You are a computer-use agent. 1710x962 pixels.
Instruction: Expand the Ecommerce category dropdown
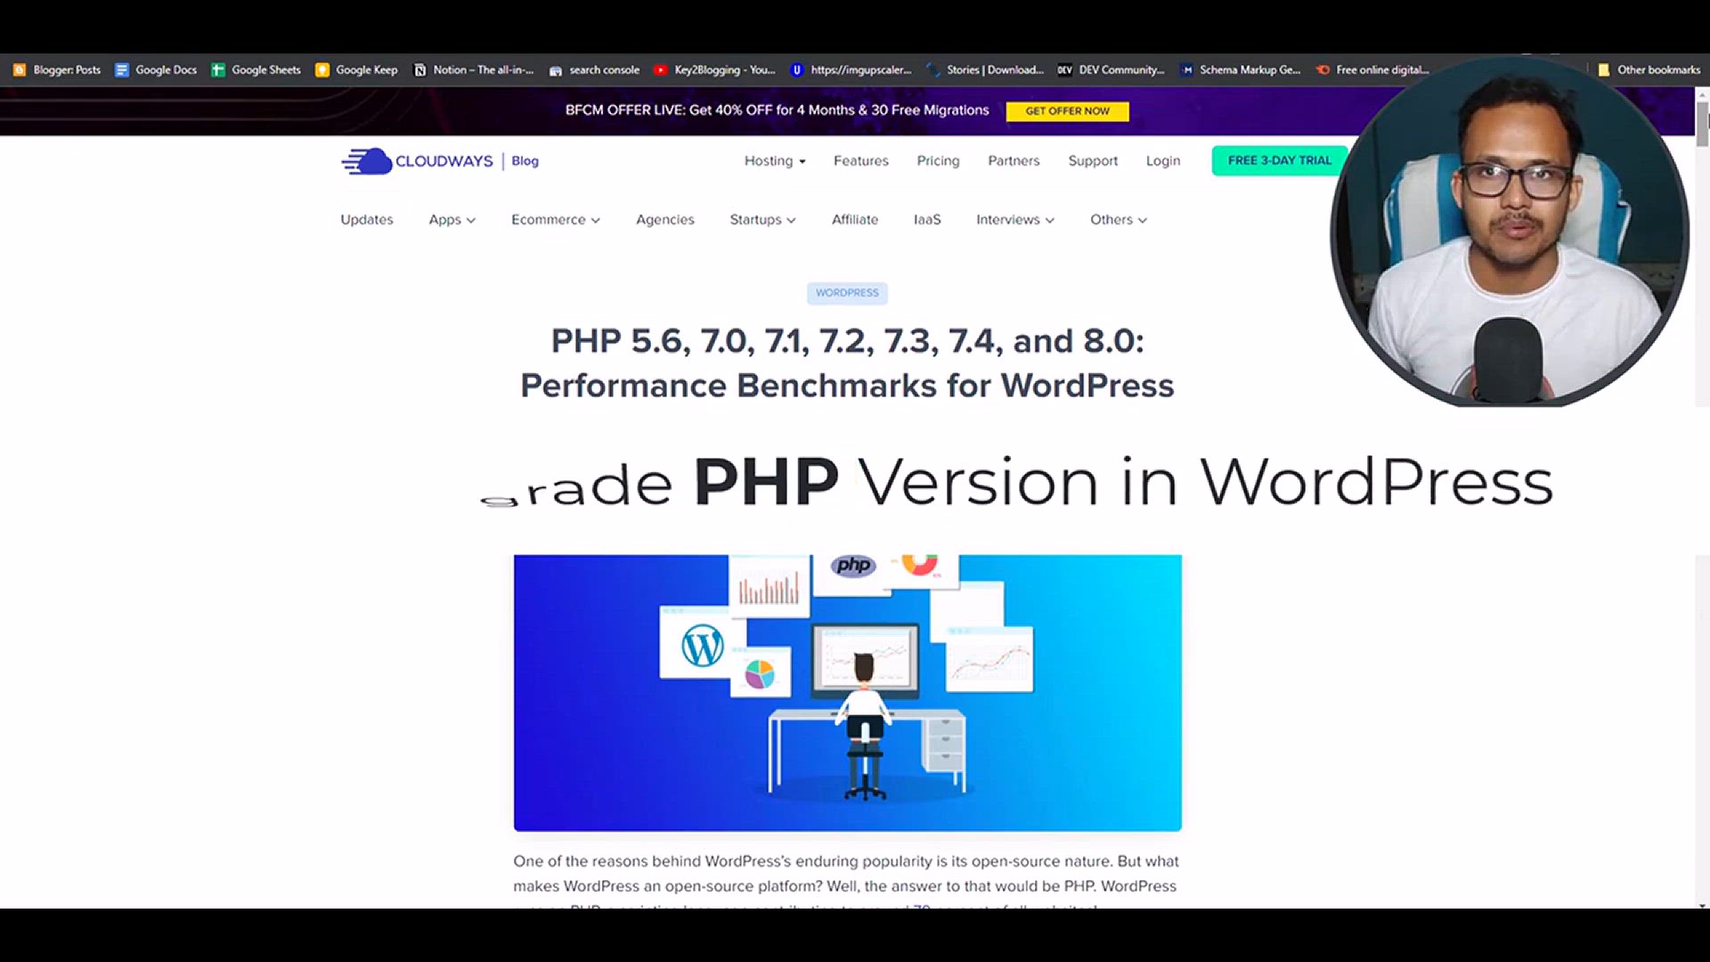coord(555,219)
